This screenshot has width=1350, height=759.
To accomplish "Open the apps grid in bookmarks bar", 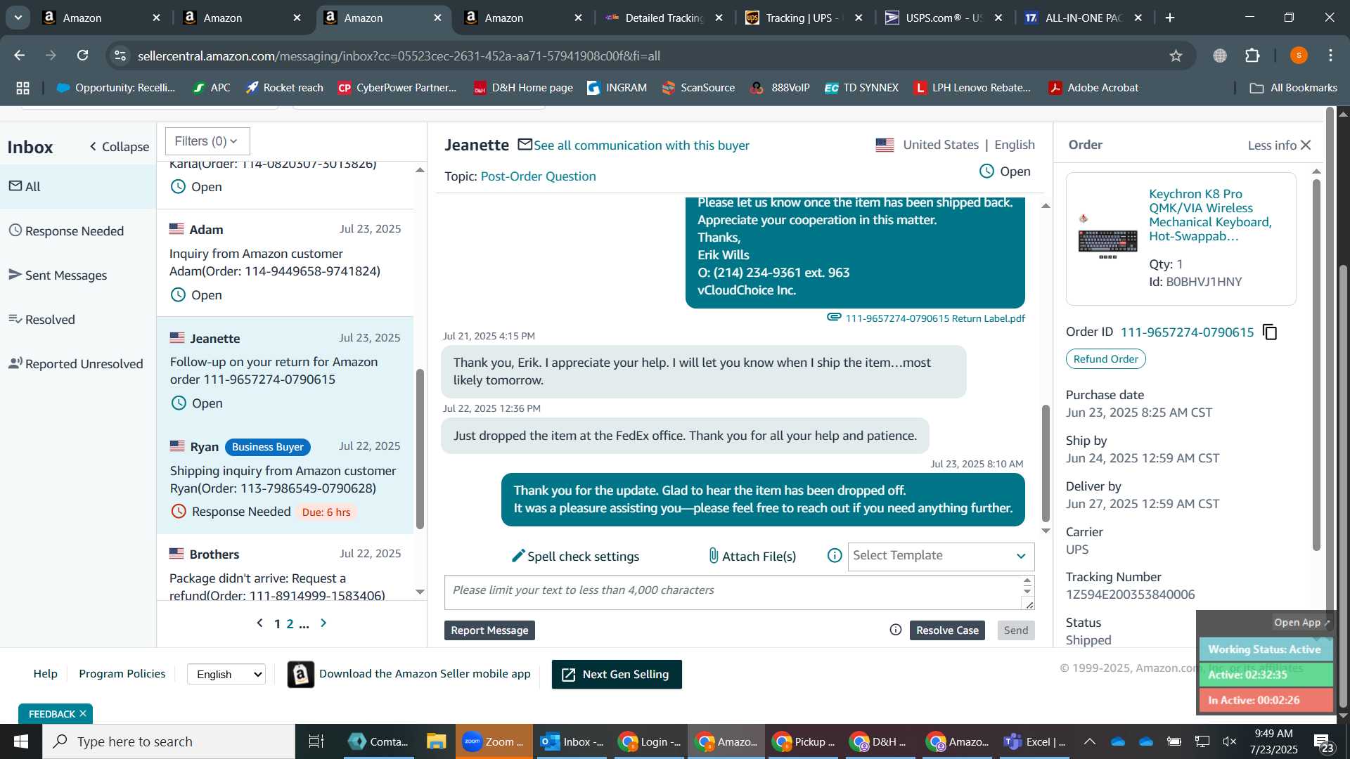I will click(x=22, y=88).
